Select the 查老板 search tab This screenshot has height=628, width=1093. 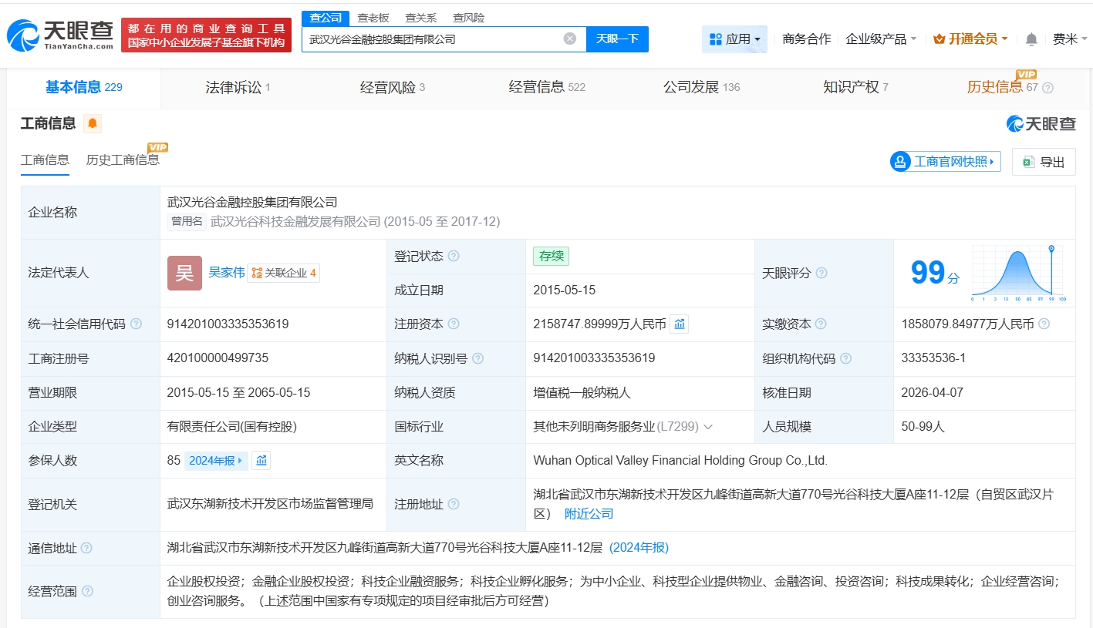(x=373, y=18)
